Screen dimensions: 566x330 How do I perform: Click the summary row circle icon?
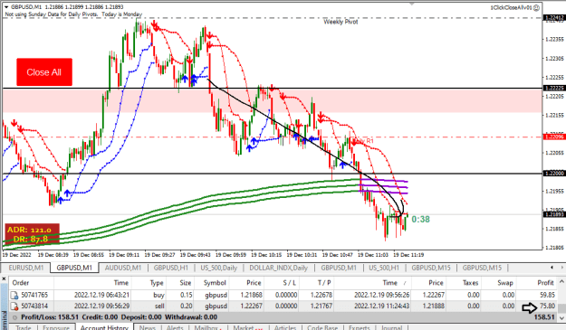[14, 317]
